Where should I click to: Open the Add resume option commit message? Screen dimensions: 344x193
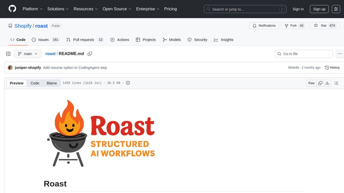[x=75, y=68]
